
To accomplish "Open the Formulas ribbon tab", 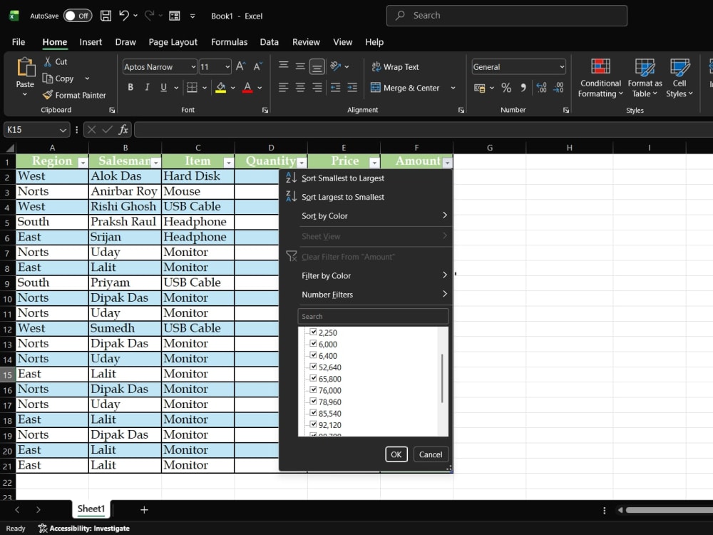I will click(229, 42).
